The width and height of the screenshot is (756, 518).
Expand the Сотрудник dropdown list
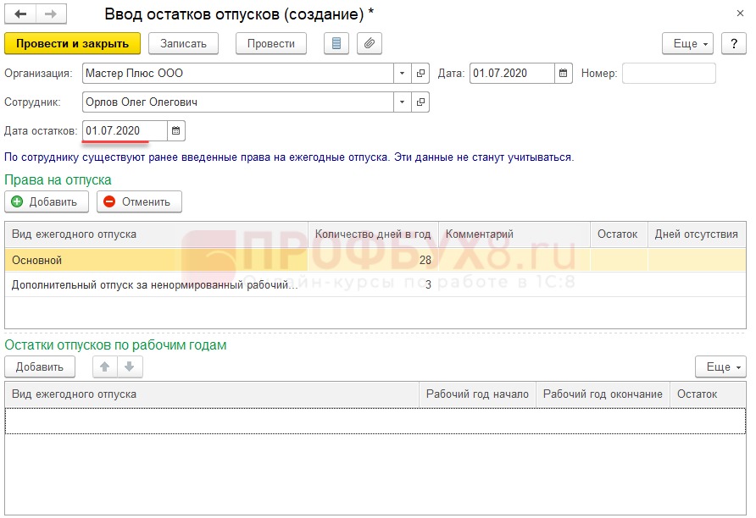click(403, 102)
